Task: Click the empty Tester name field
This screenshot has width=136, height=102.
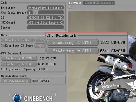Action: [x=45, y=27]
